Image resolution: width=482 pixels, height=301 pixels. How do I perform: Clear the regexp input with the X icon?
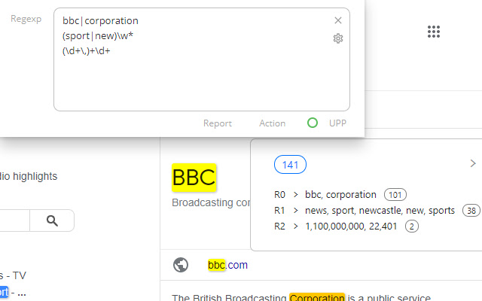338,20
